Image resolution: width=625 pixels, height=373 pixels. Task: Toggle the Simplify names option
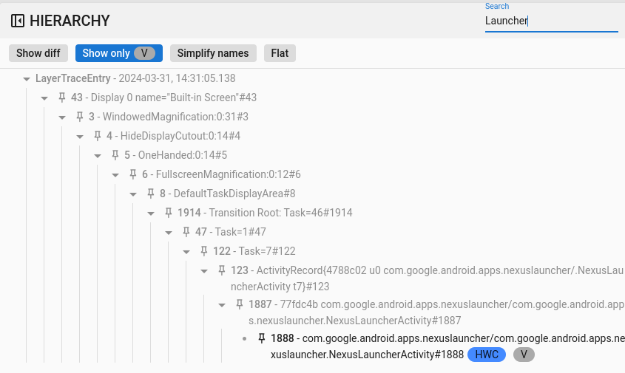[x=214, y=53]
